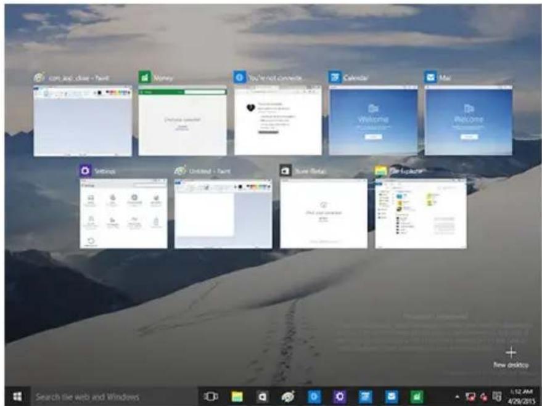Switch to Paint via its taskbar icon

pos(288,397)
